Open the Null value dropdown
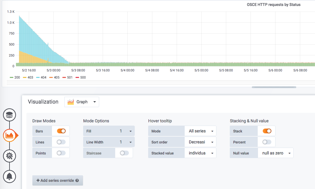Image resolution: width=315 pixels, height=189 pixels. (x=276, y=153)
